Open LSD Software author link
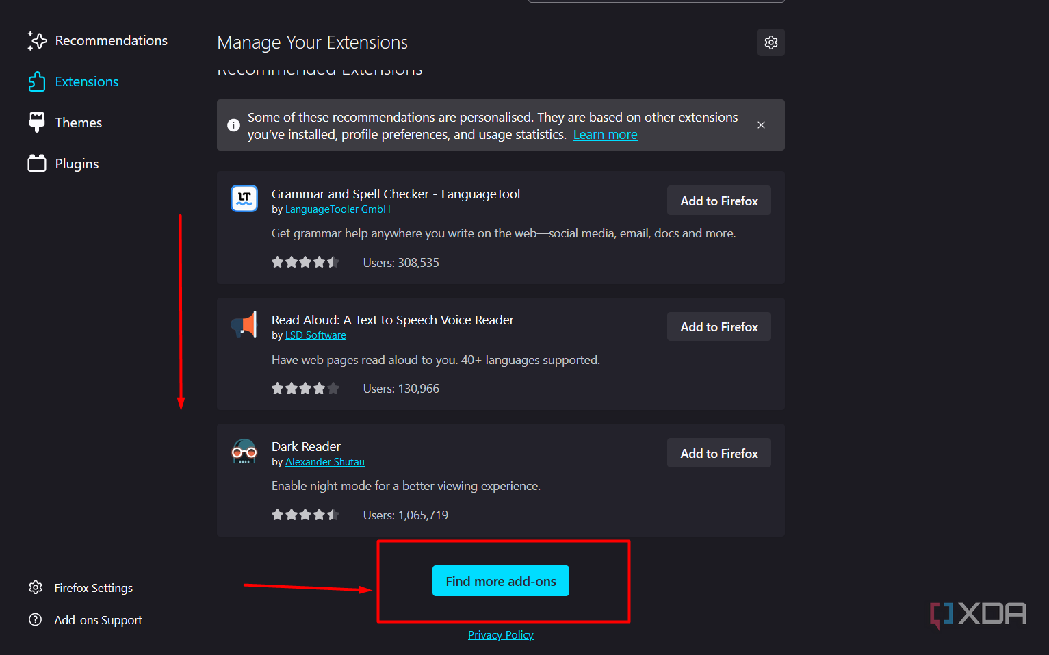 315,335
